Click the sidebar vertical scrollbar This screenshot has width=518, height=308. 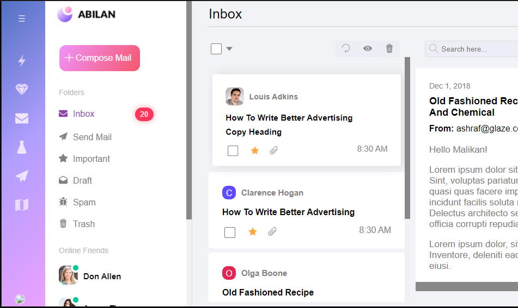189,110
